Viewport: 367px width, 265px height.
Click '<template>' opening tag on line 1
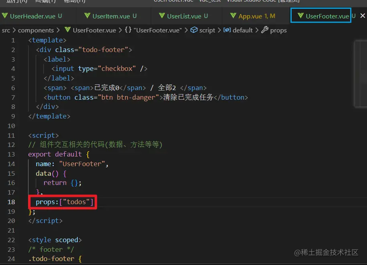pos(47,40)
